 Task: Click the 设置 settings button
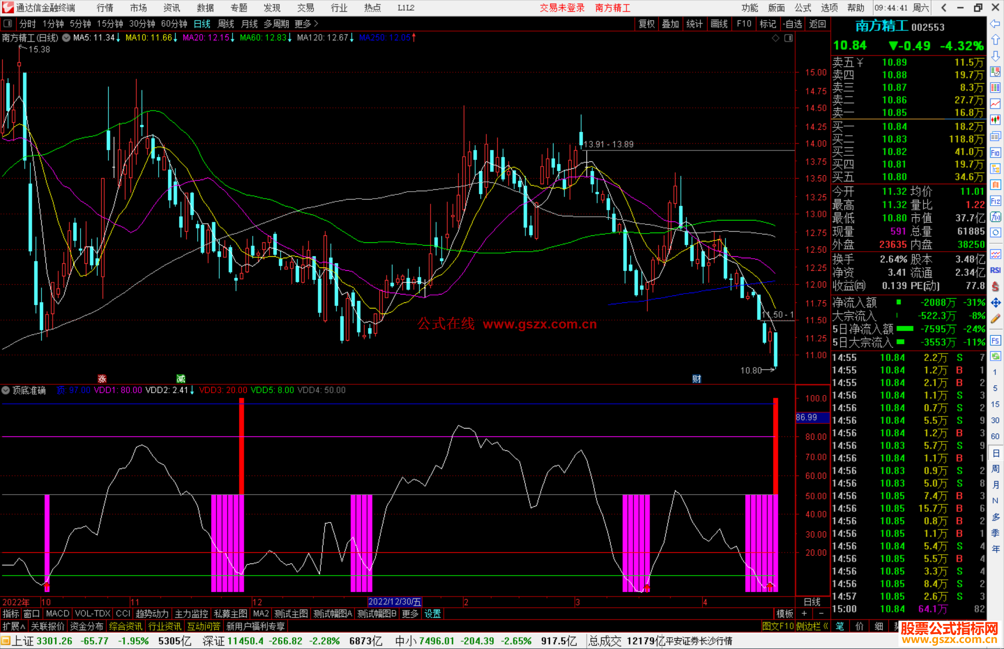(x=432, y=614)
